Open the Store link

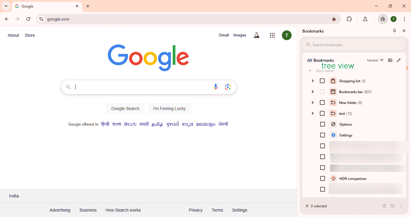click(30, 35)
